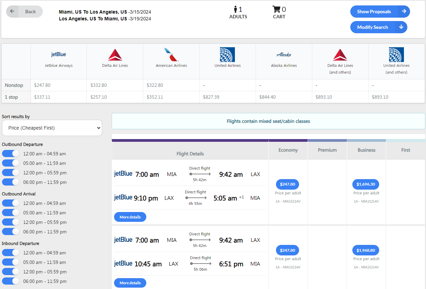Toggle Inbound Departure 12:00 am - 04:59 am
This screenshot has width=426, height=289.
(x=11, y=253)
